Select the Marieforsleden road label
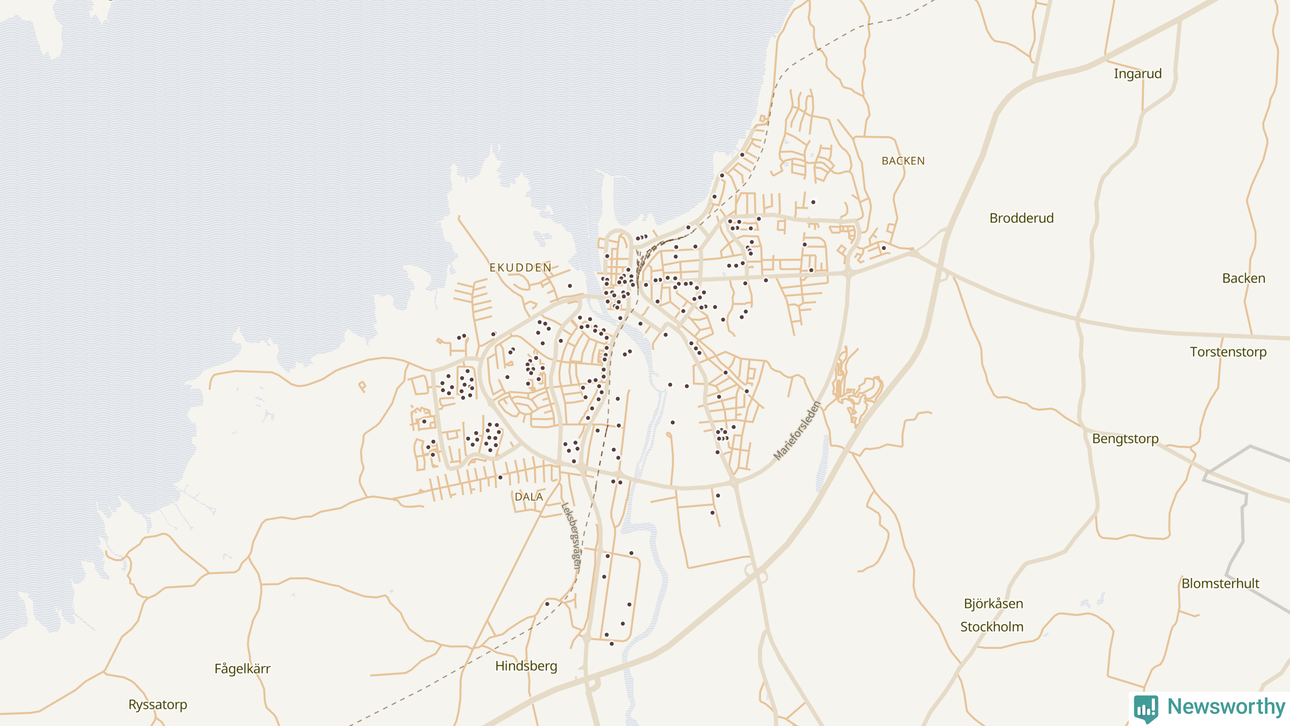The image size is (1290, 726). 797,431
